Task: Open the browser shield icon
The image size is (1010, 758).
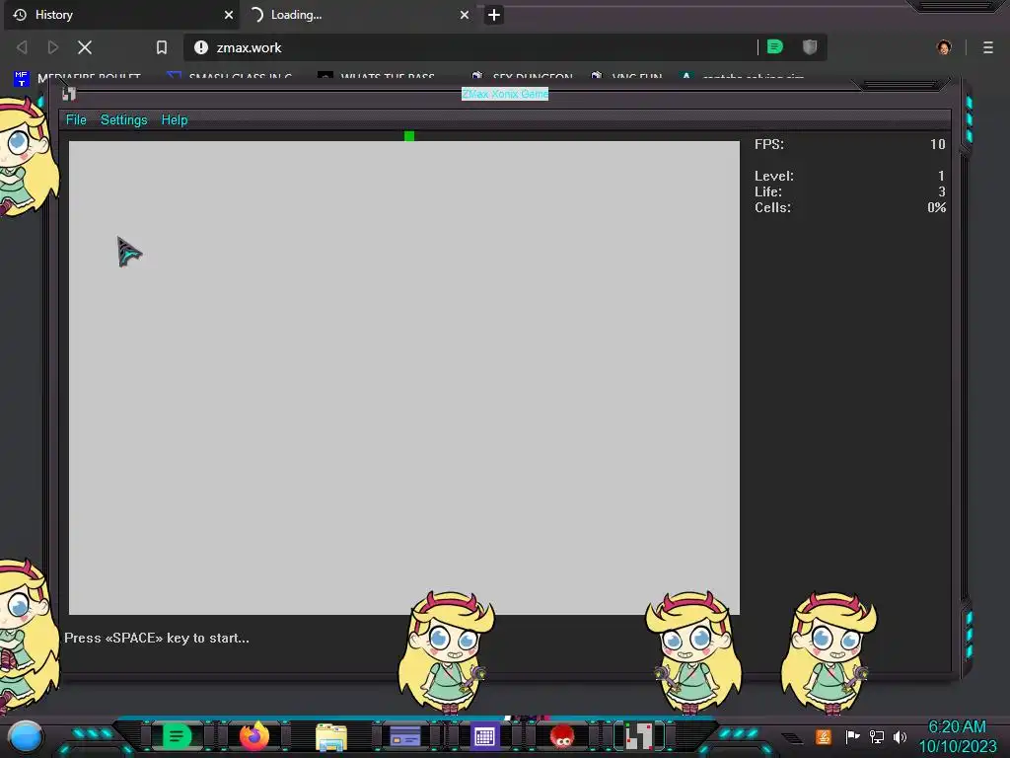Action: point(810,47)
